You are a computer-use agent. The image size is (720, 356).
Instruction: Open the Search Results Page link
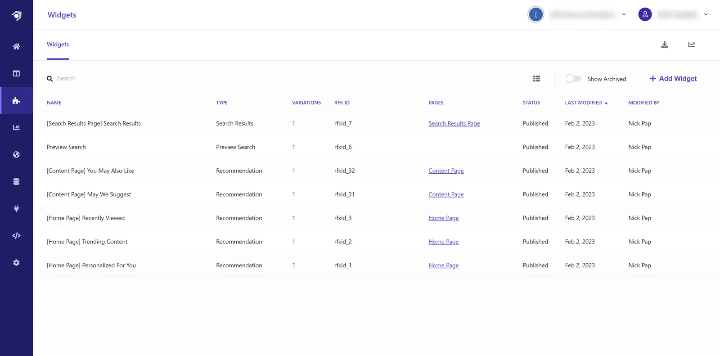coord(454,123)
